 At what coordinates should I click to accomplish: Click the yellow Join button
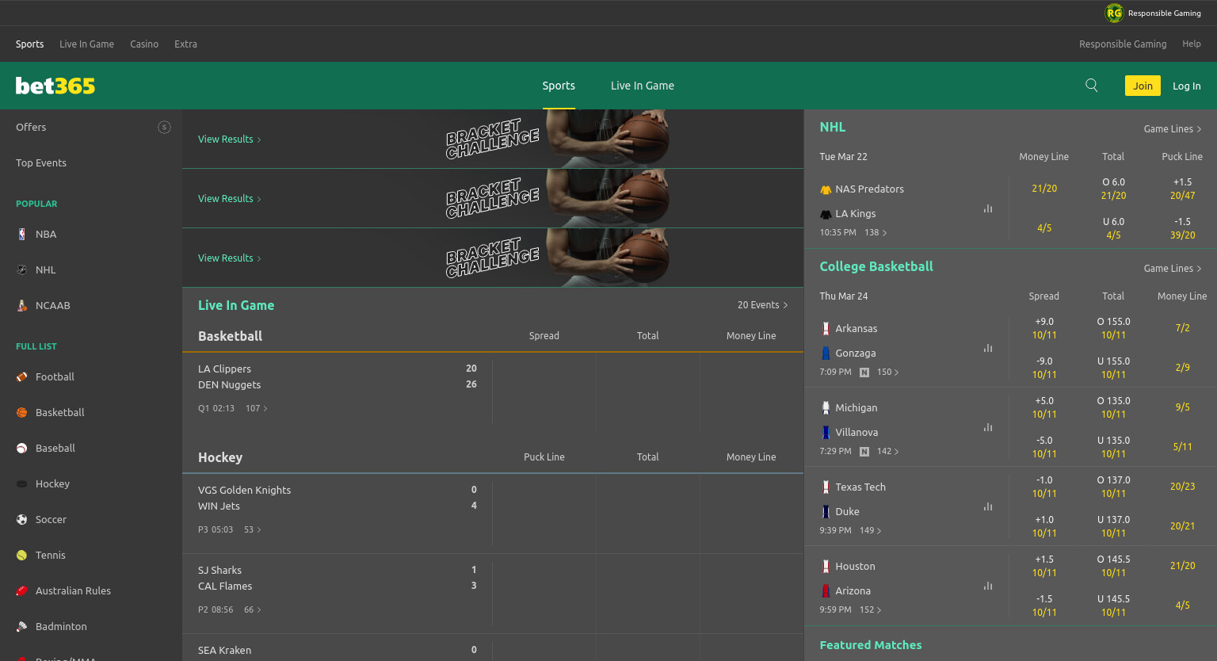(1143, 86)
